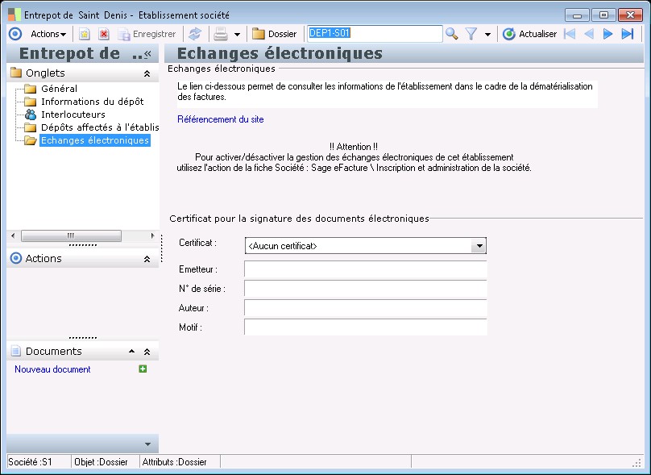Screen dimensions: 651x475
Task: Open the filter dropdown arrow
Action: point(487,35)
